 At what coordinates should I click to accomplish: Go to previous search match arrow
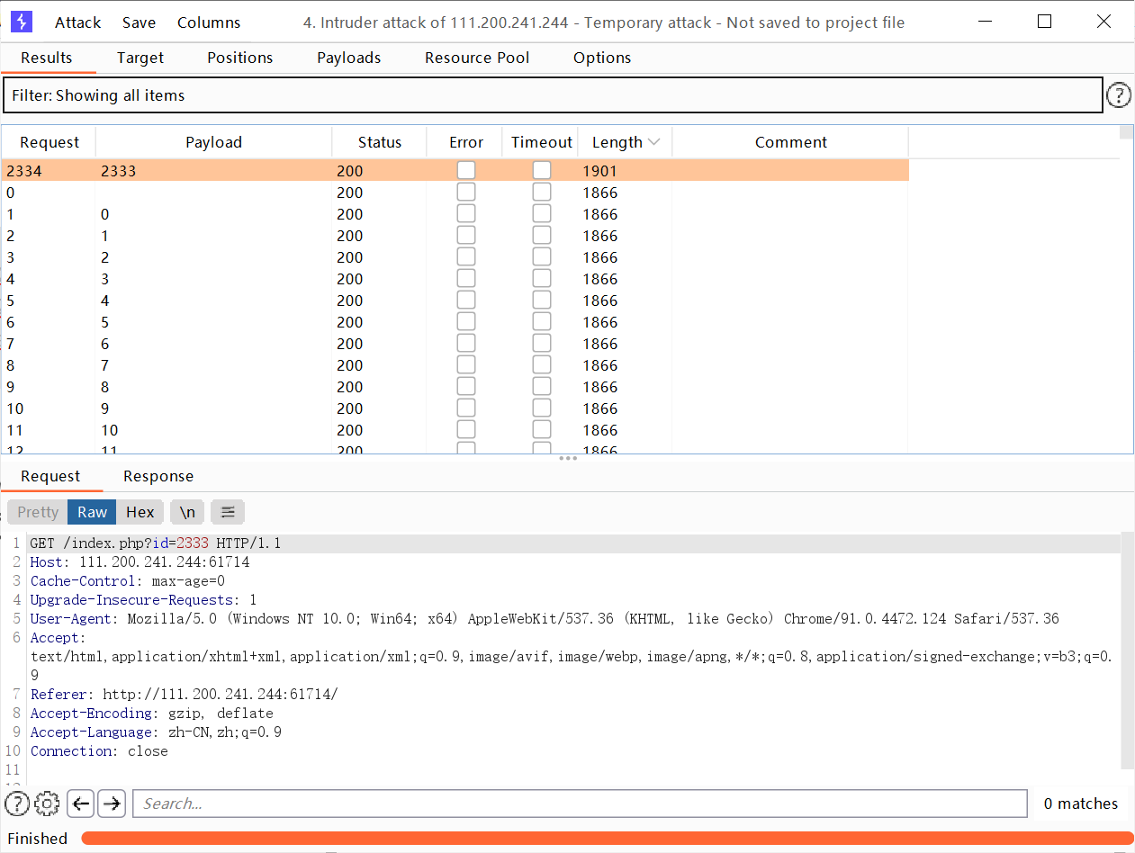coord(82,804)
